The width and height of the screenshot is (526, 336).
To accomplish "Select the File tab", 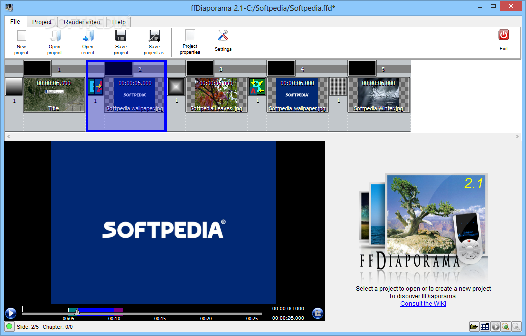I will [15, 22].
